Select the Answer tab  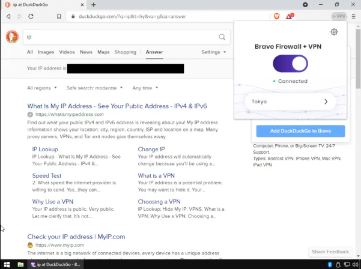[x=154, y=52]
